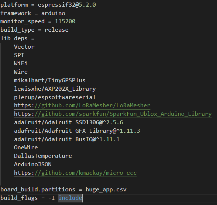Screen dimensions: 217x205
Task: Open the SparkFun_Ublox_Arduino_Library GitHub link
Action: (113, 114)
